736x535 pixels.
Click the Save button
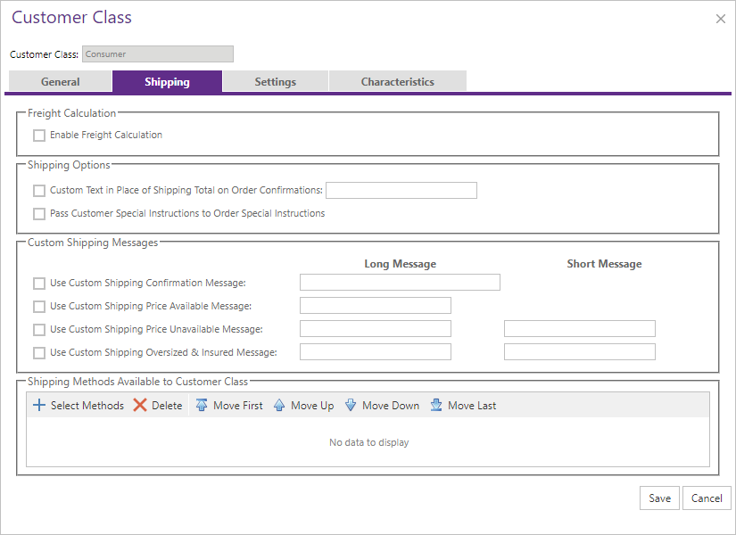click(659, 498)
